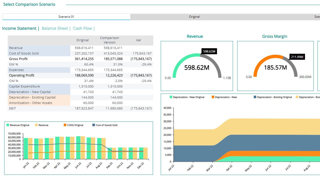The height and width of the screenshot is (180, 320).
Task: Toggle Depreciation - New Original legend swatch
Action: [171, 97]
